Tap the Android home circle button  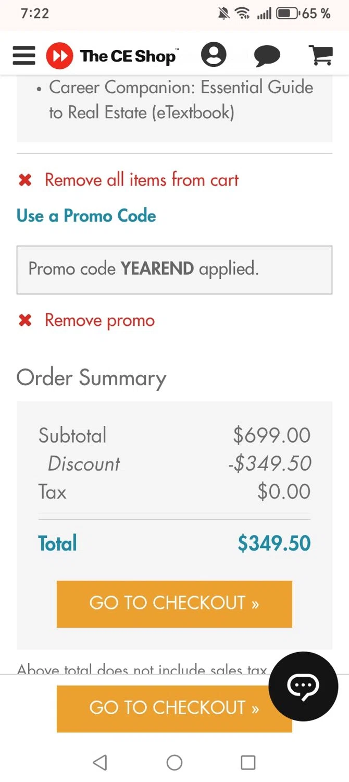click(x=174, y=763)
